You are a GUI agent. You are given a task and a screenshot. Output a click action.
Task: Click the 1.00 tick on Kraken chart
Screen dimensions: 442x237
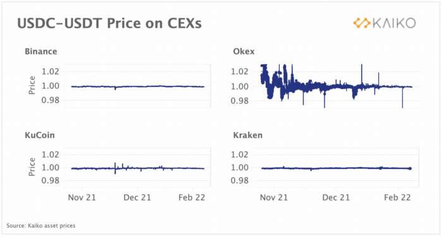(x=239, y=168)
